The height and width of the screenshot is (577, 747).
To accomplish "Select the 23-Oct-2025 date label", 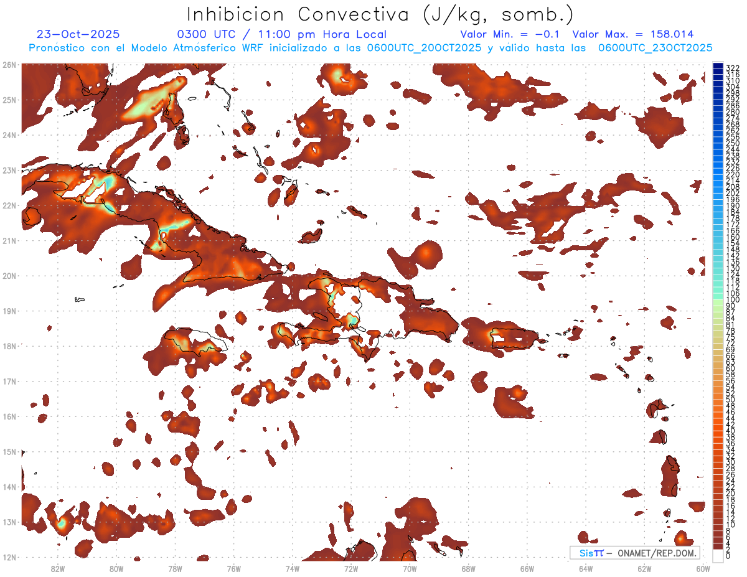I will [x=78, y=35].
